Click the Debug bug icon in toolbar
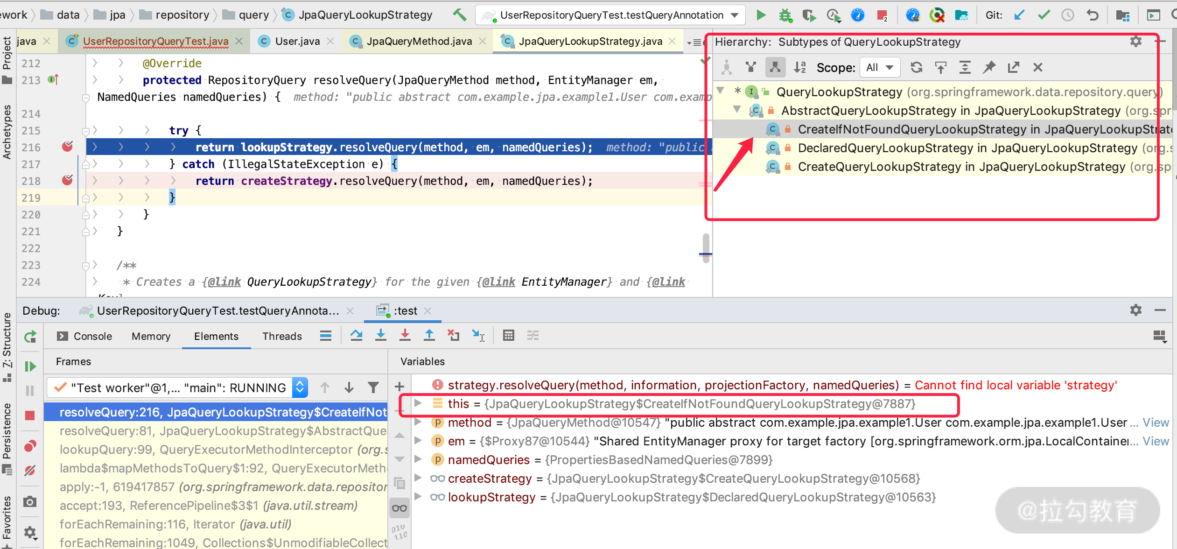 785,15
